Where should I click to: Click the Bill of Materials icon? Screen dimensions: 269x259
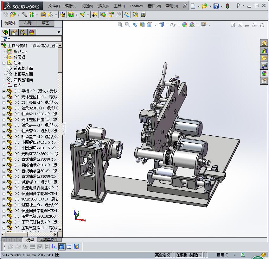point(103,15)
